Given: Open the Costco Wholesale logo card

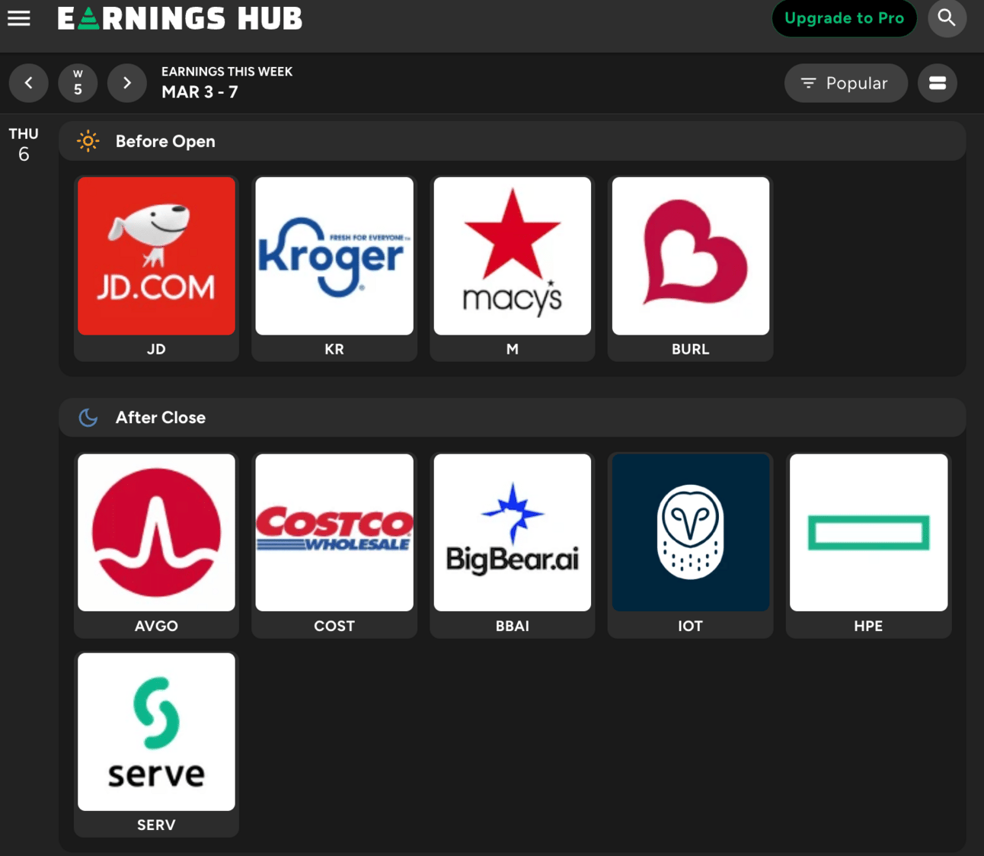Looking at the screenshot, I should tap(334, 532).
